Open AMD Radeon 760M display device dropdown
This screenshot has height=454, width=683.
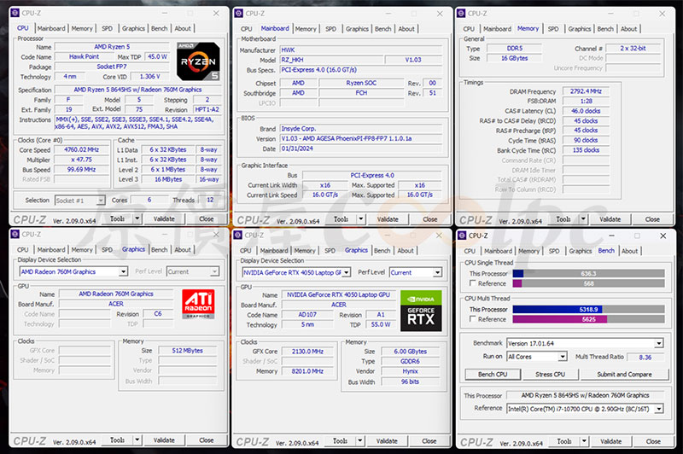[123, 271]
